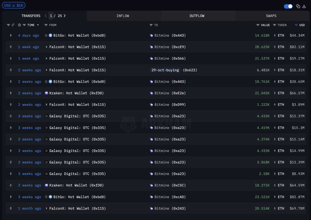Open the TIME column filter
Image resolution: width=311 pixels, height=220 pixels.
[x=24, y=25]
